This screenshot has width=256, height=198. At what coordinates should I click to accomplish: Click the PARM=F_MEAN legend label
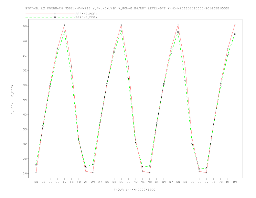click(86, 17)
